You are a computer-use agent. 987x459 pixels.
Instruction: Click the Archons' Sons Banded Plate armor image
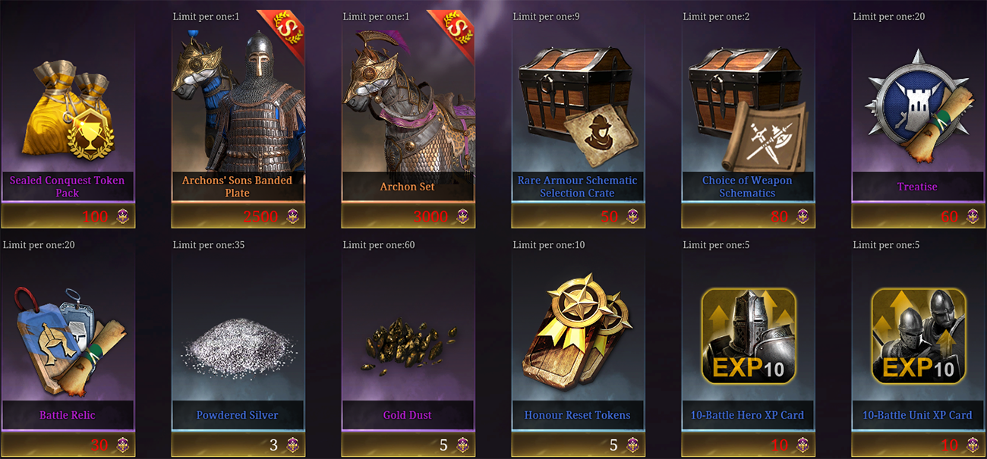tap(238, 101)
